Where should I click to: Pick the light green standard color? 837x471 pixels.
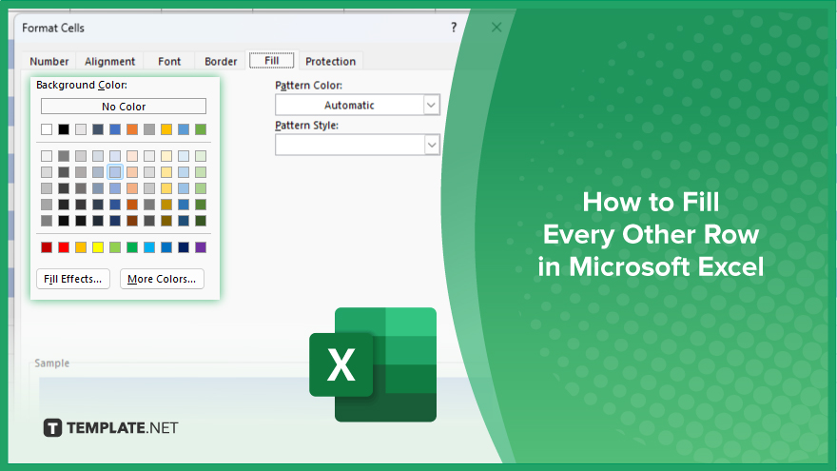(x=115, y=247)
